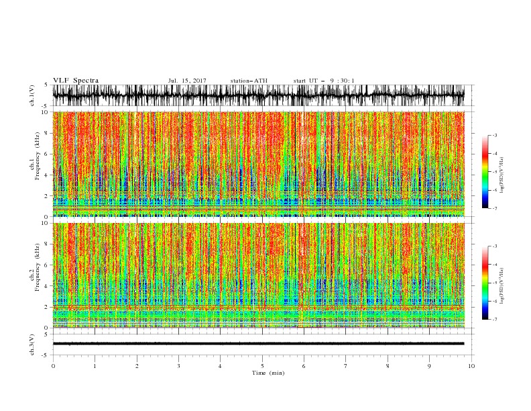Click time axis tick label "6"
The height and width of the screenshot is (411, 531).
(304, 366)
